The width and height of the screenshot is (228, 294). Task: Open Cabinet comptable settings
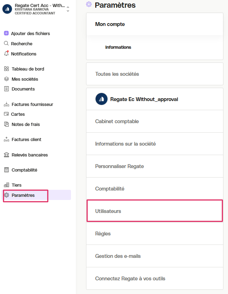click(x=155, y=121)
